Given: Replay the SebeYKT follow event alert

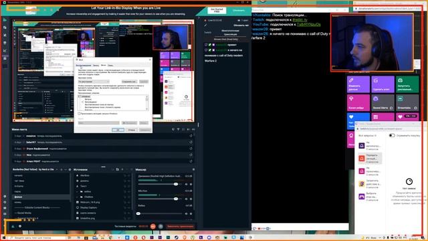Looking at the screenshot, I should click(191, 142).
